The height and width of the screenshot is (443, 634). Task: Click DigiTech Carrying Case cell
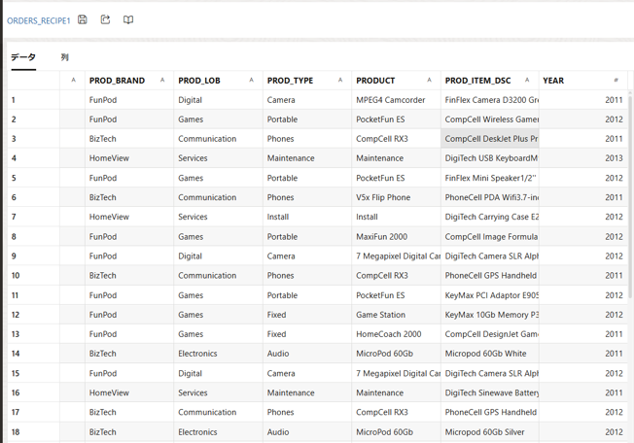pyautogui.click(x=490, y=217)
